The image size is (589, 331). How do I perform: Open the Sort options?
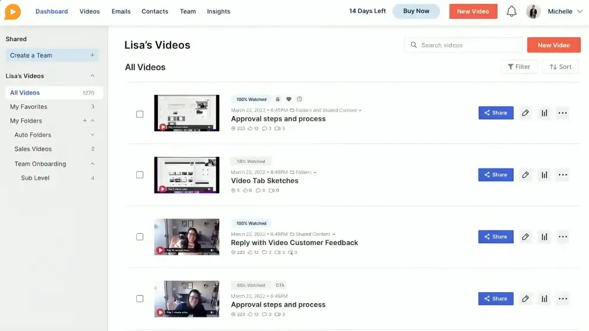coord(560,67)
